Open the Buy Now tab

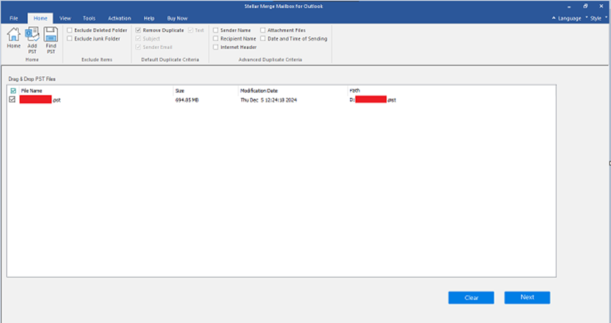(177, 18)
